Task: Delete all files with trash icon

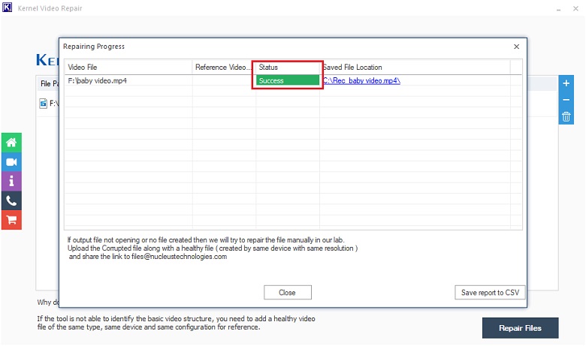Action: [x=566, y=116]
